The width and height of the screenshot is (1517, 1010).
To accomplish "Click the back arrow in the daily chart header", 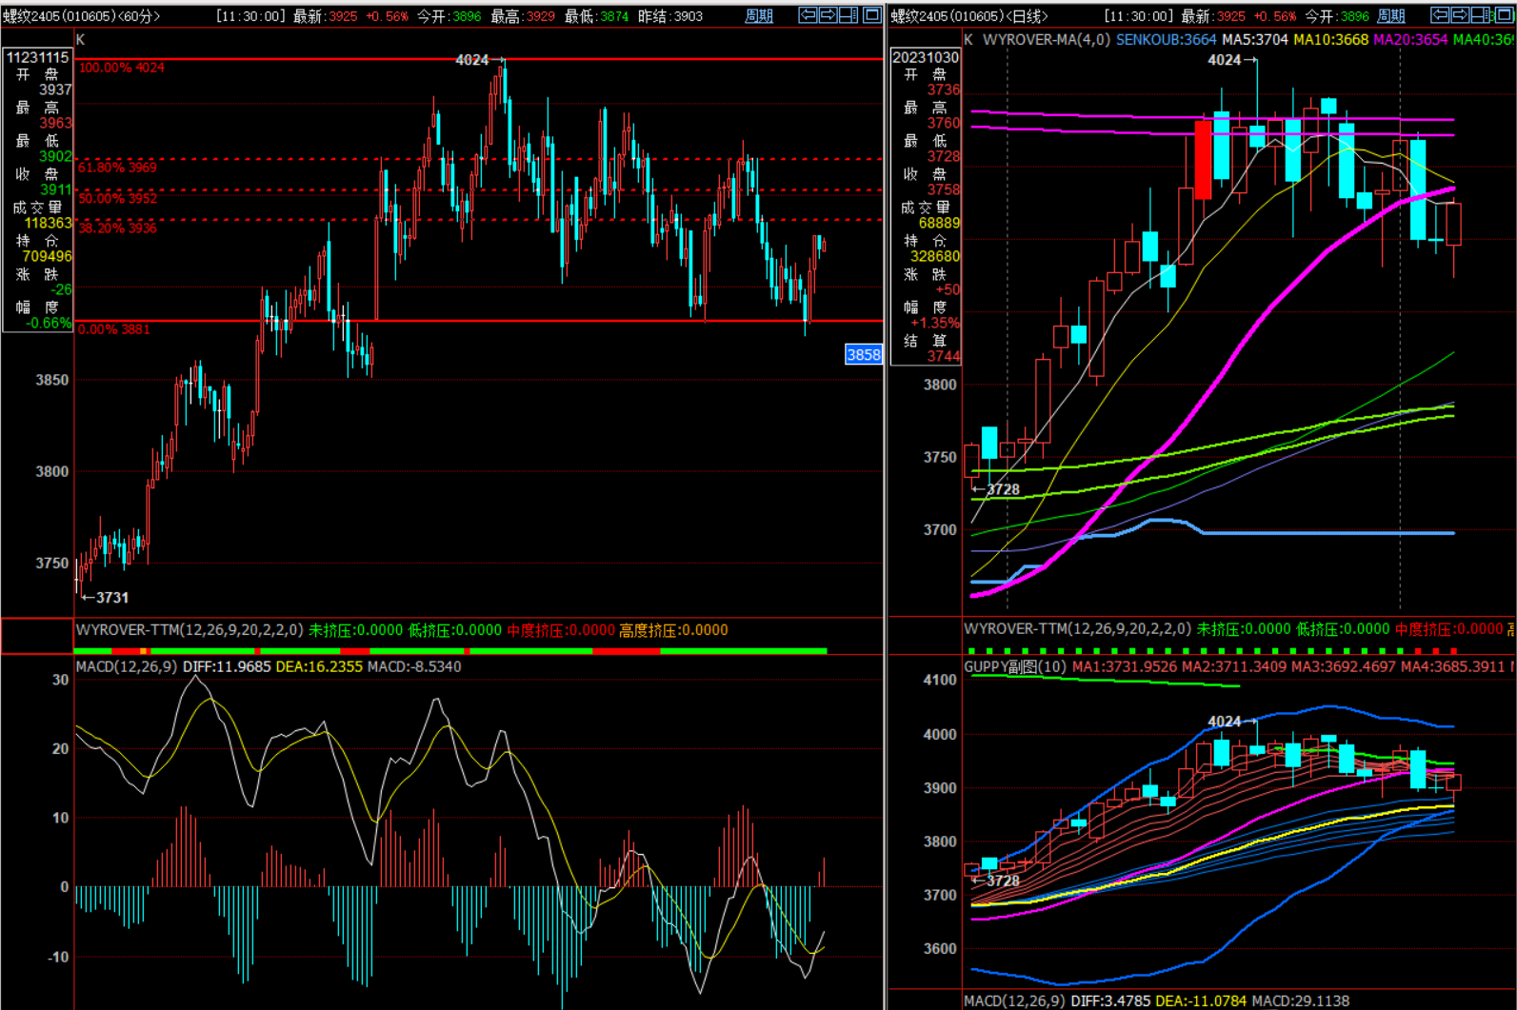I will (x=1441, y=15).
